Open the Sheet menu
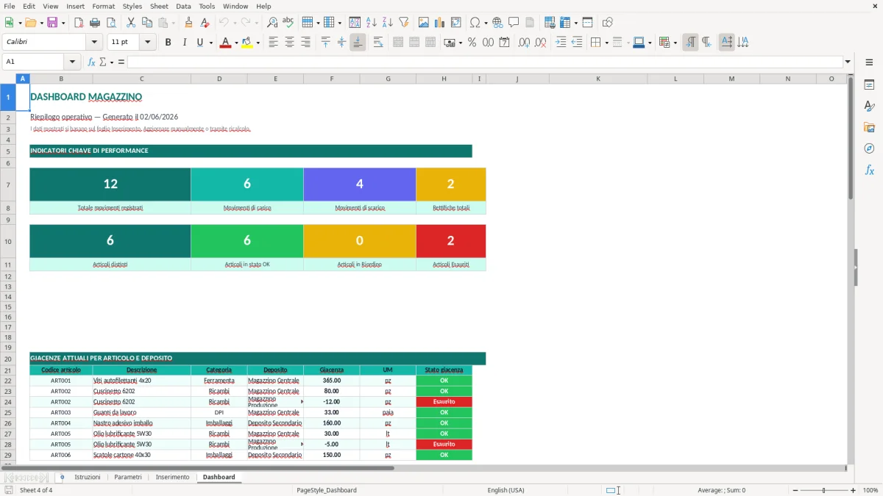The image size is (883, 496). point(159,6)
